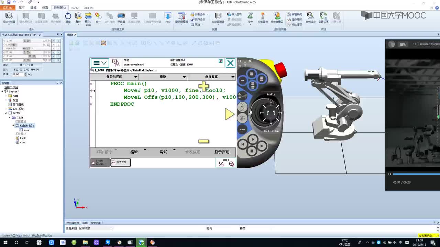Click 显示声明 show declarations button

(x=222, y=152)
